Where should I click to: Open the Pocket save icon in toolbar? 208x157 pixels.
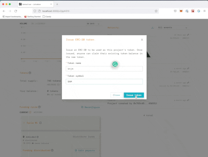coord(175,11)
